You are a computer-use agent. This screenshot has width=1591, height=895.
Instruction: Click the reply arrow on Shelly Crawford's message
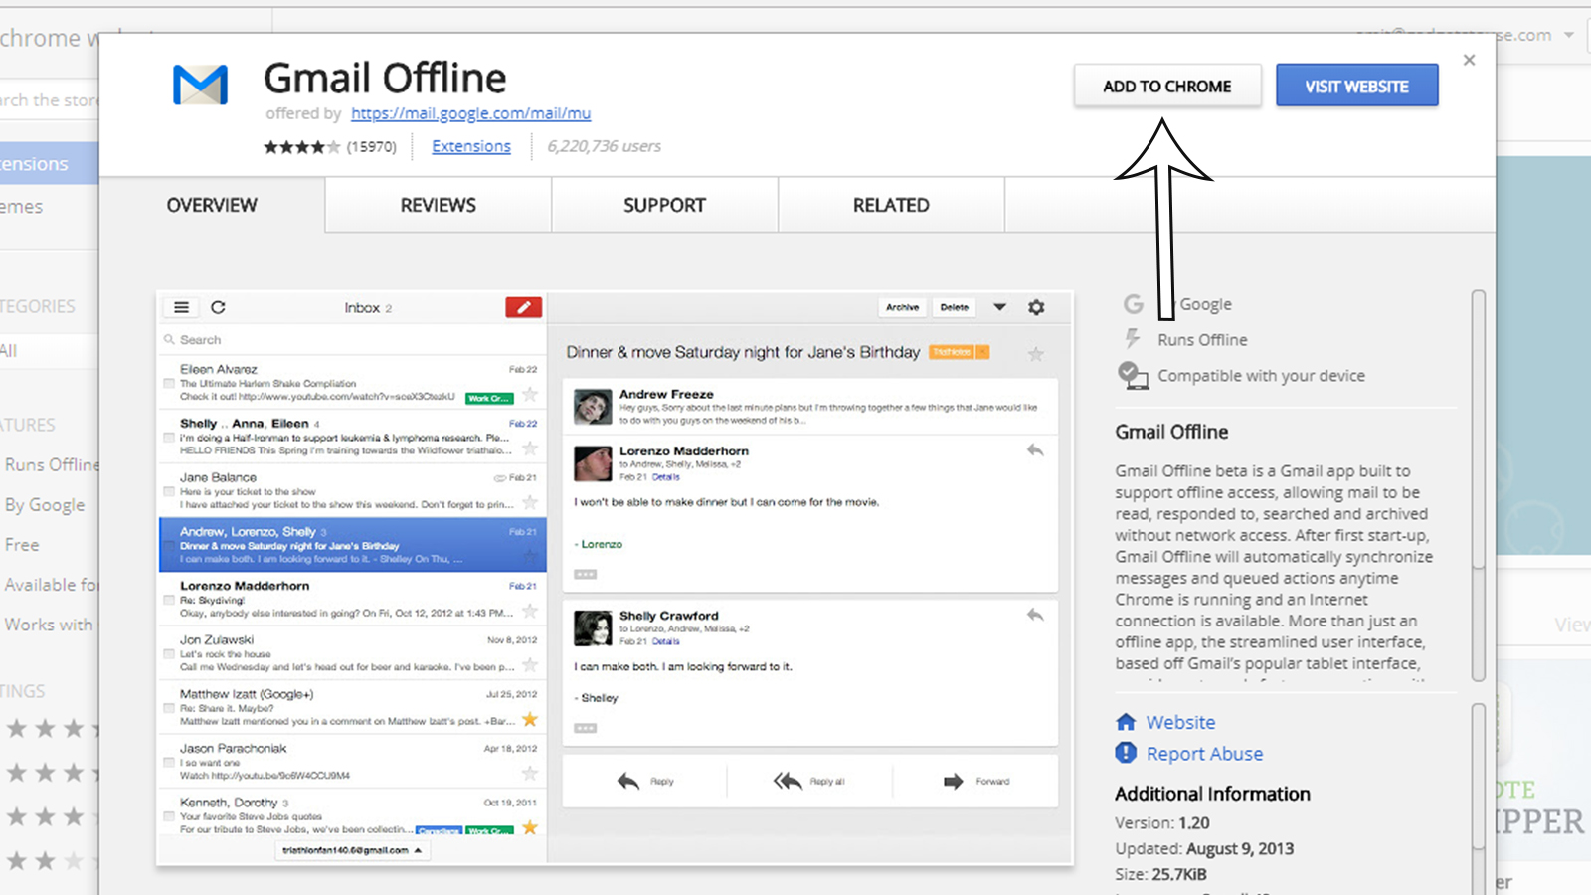[1035, 615]
